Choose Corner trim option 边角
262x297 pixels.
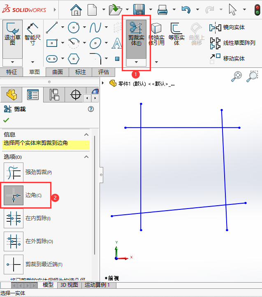click(x=14, y=195)
